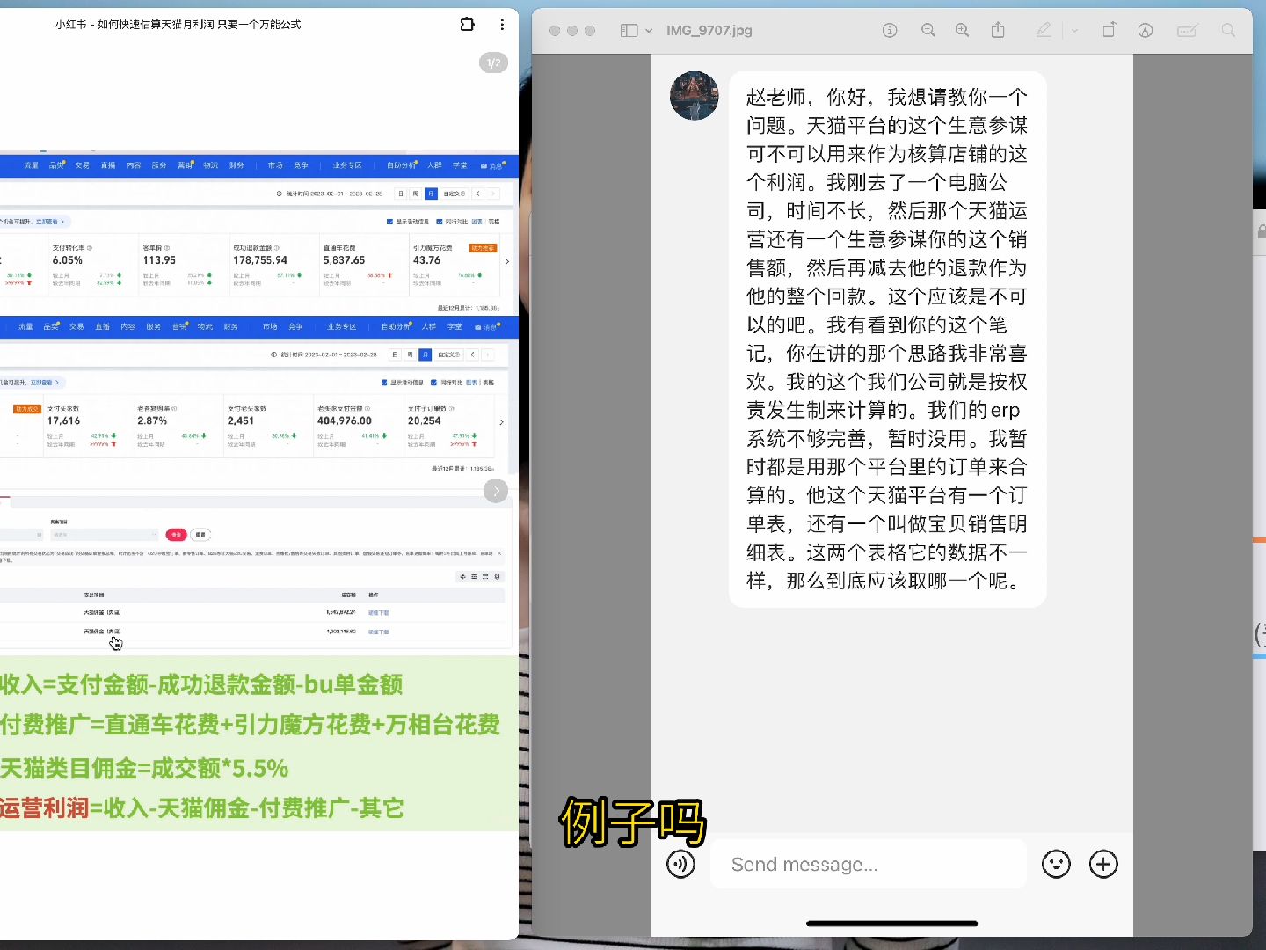The width and height of the screenshot is (1266, 950).
Task: Go to previous period in upper date selector
Action: [x=478, y=194]
